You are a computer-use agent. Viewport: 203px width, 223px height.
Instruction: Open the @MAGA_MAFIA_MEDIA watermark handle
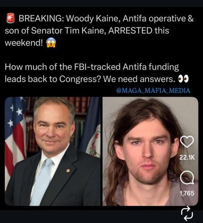pyautogui.click(x=153, y=91)
